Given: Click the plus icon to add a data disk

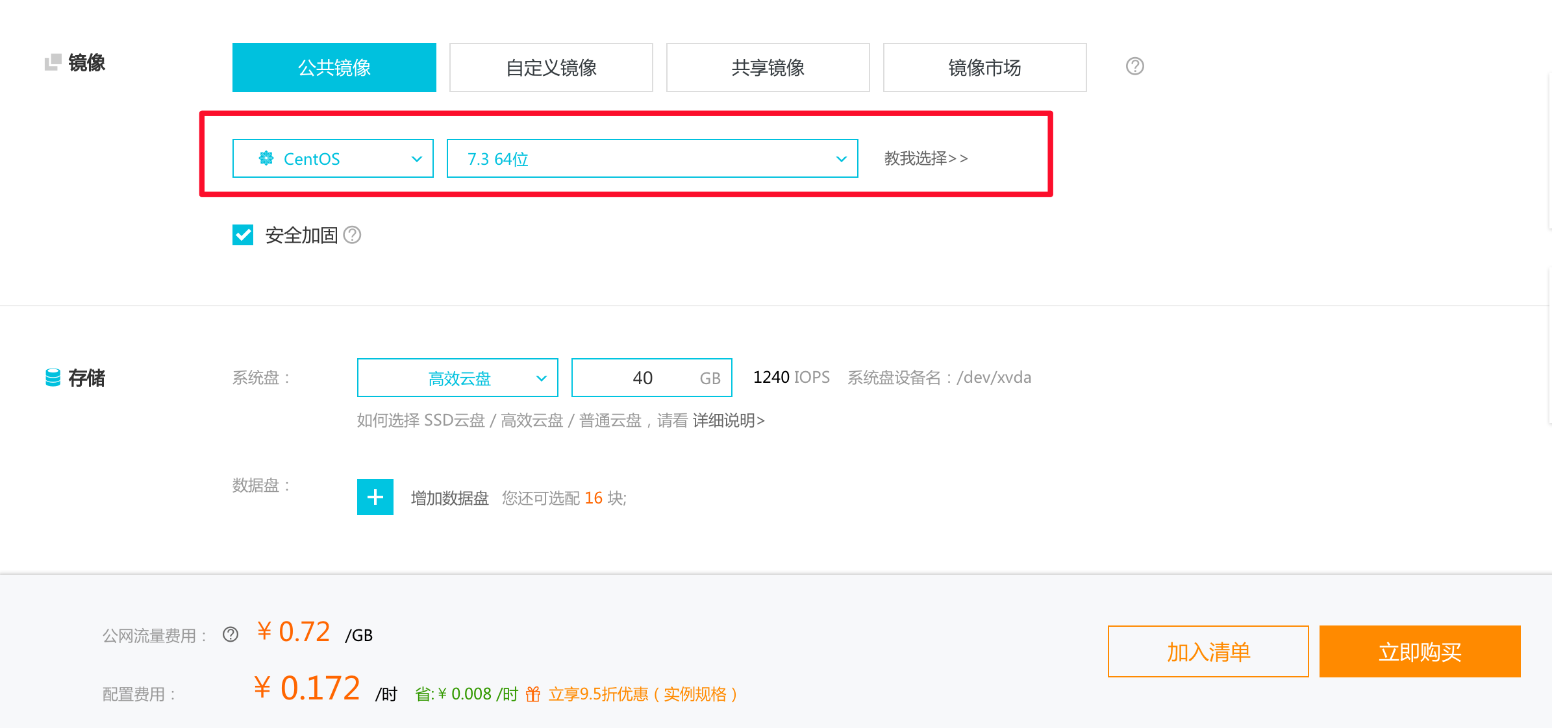Looking at the screenshot, I should (375, 497).
